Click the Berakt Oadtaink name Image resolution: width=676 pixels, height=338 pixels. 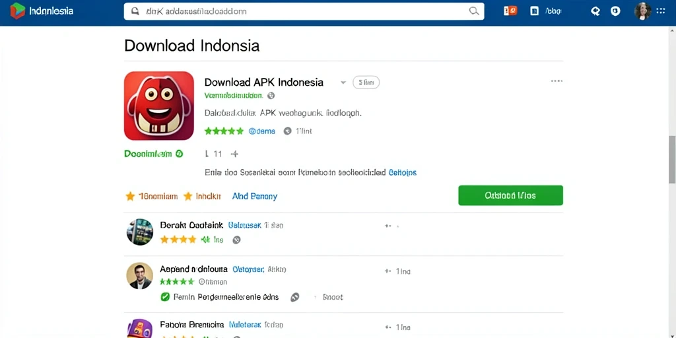click(191, 225)
